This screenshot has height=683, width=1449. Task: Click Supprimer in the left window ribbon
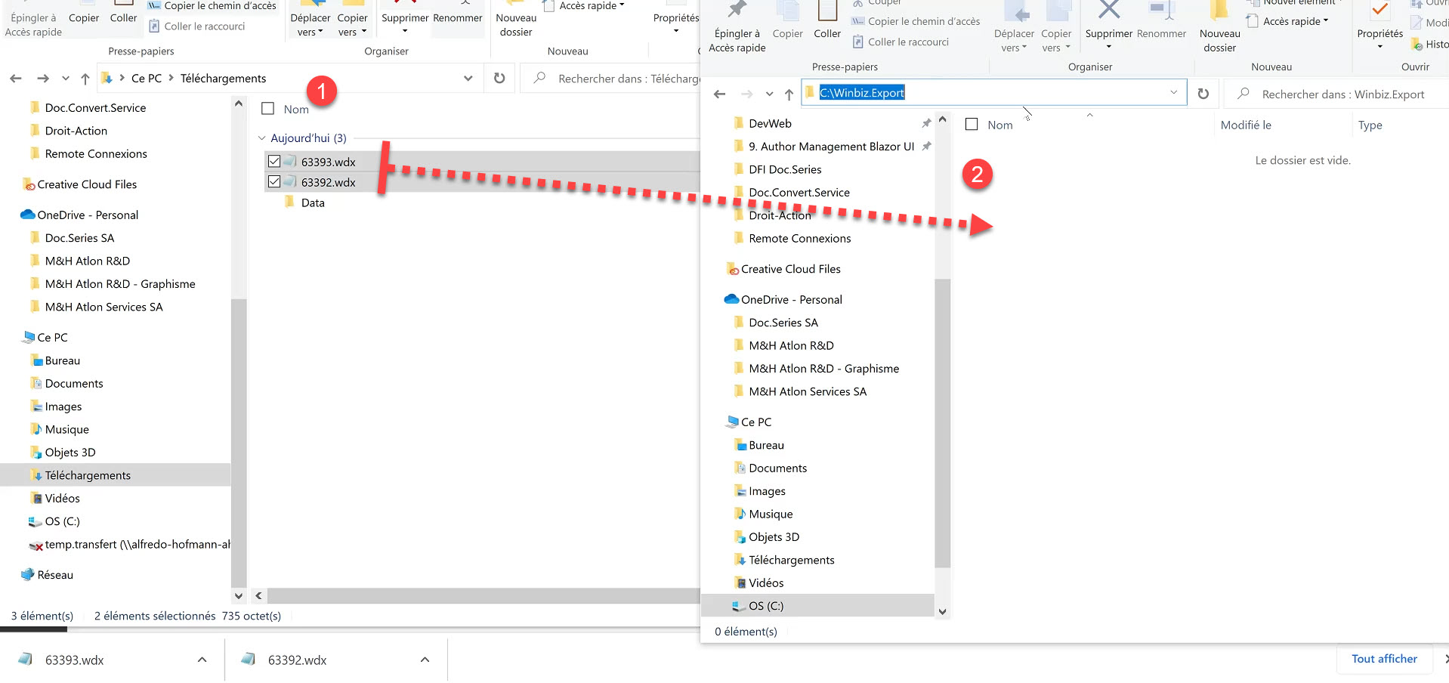(x=405, y=19)
